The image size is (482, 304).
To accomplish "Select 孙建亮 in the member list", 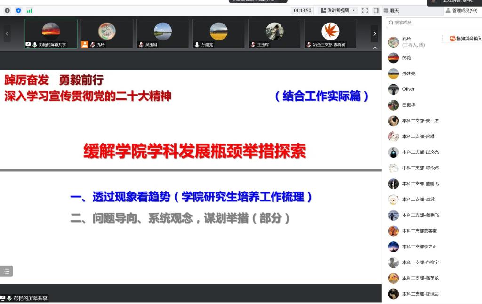I will [409, 73].
